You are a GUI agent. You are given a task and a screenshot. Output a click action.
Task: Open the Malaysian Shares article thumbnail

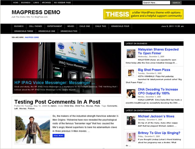click(131, 54)
